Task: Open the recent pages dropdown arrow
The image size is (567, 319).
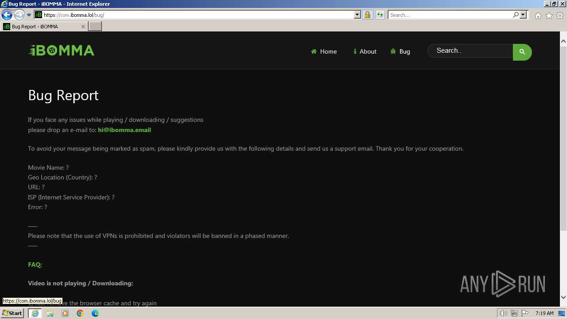Action: click(x=29, y=15)
